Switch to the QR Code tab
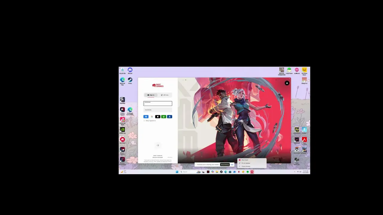This screenshot has height=215, width=383. click(x=165, y=95)
